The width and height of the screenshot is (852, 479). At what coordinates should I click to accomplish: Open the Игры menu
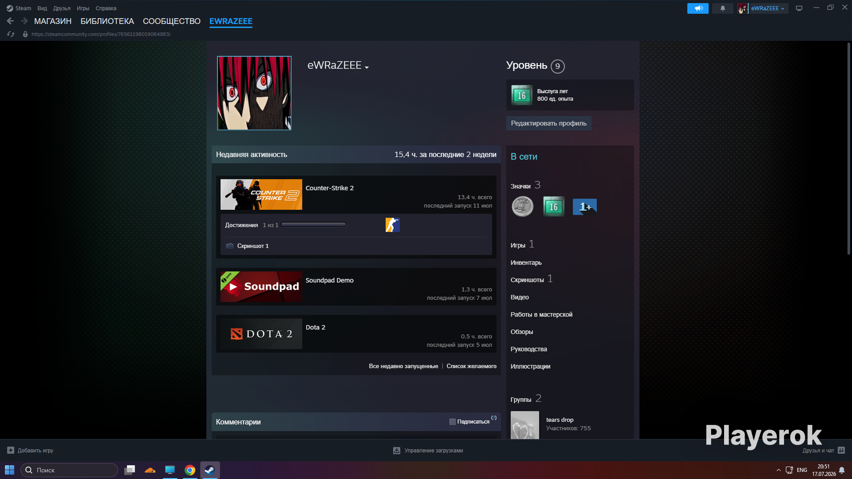[x=83, y=8]
